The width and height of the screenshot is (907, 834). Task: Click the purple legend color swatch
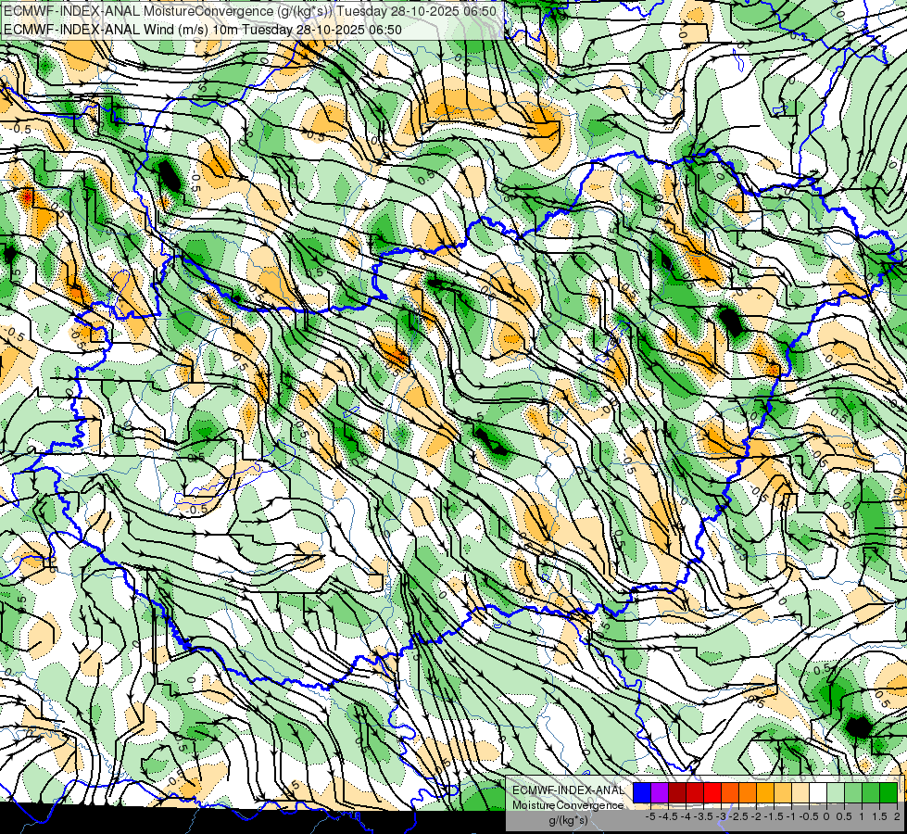pyautogui.click(x=660, y=792)
